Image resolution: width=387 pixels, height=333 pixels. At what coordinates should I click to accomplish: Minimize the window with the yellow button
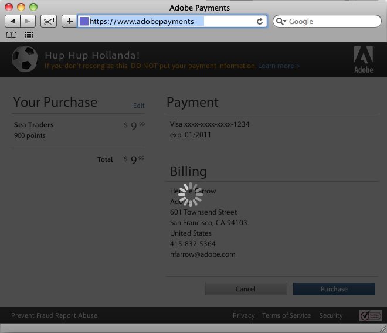[21, 7]
